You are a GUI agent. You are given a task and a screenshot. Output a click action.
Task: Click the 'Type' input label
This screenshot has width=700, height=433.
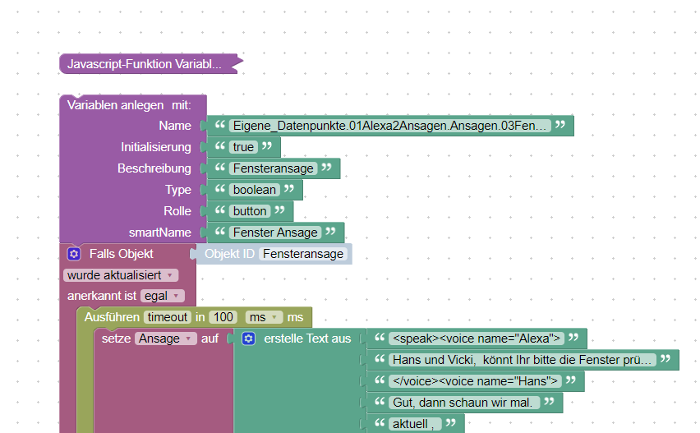(x=178, y=190)
